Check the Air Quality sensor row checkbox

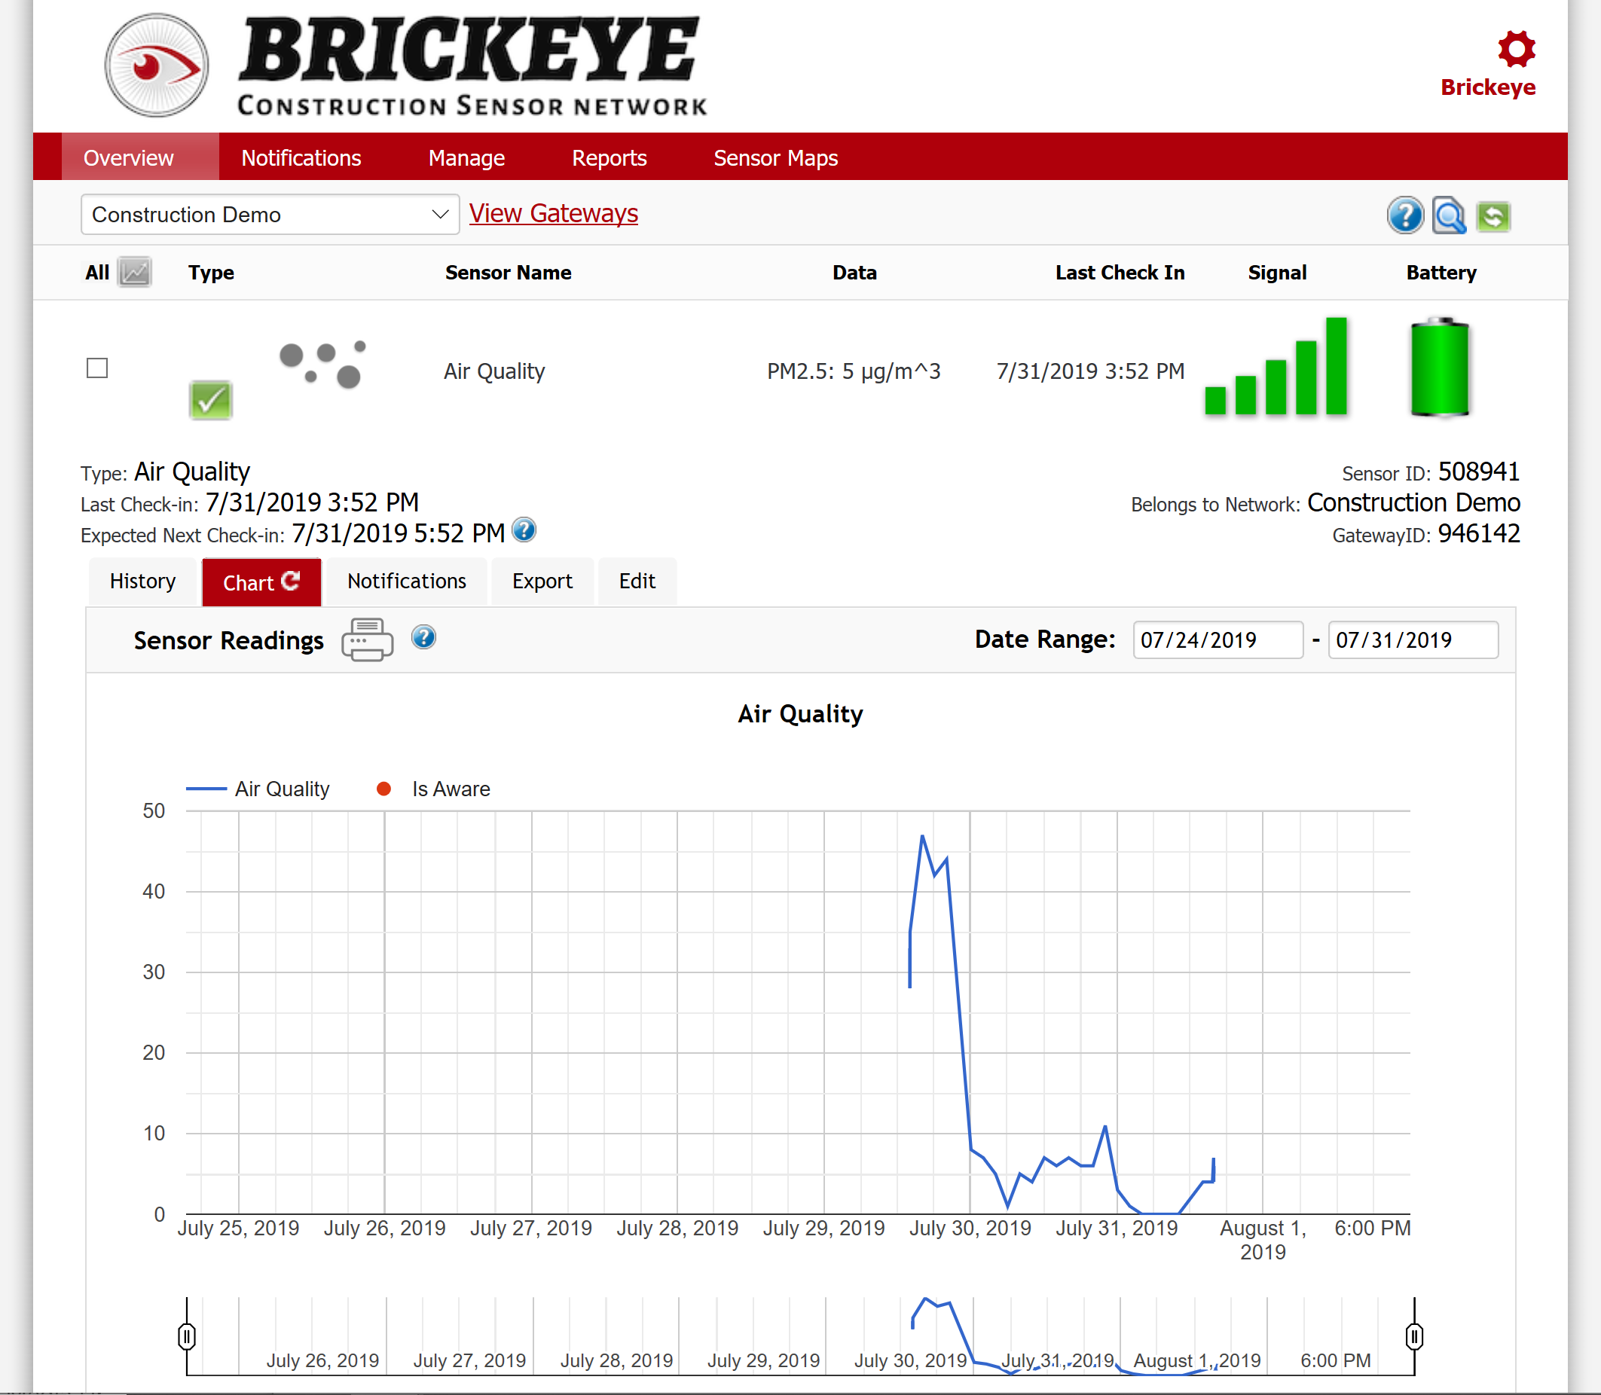(97, 368)
